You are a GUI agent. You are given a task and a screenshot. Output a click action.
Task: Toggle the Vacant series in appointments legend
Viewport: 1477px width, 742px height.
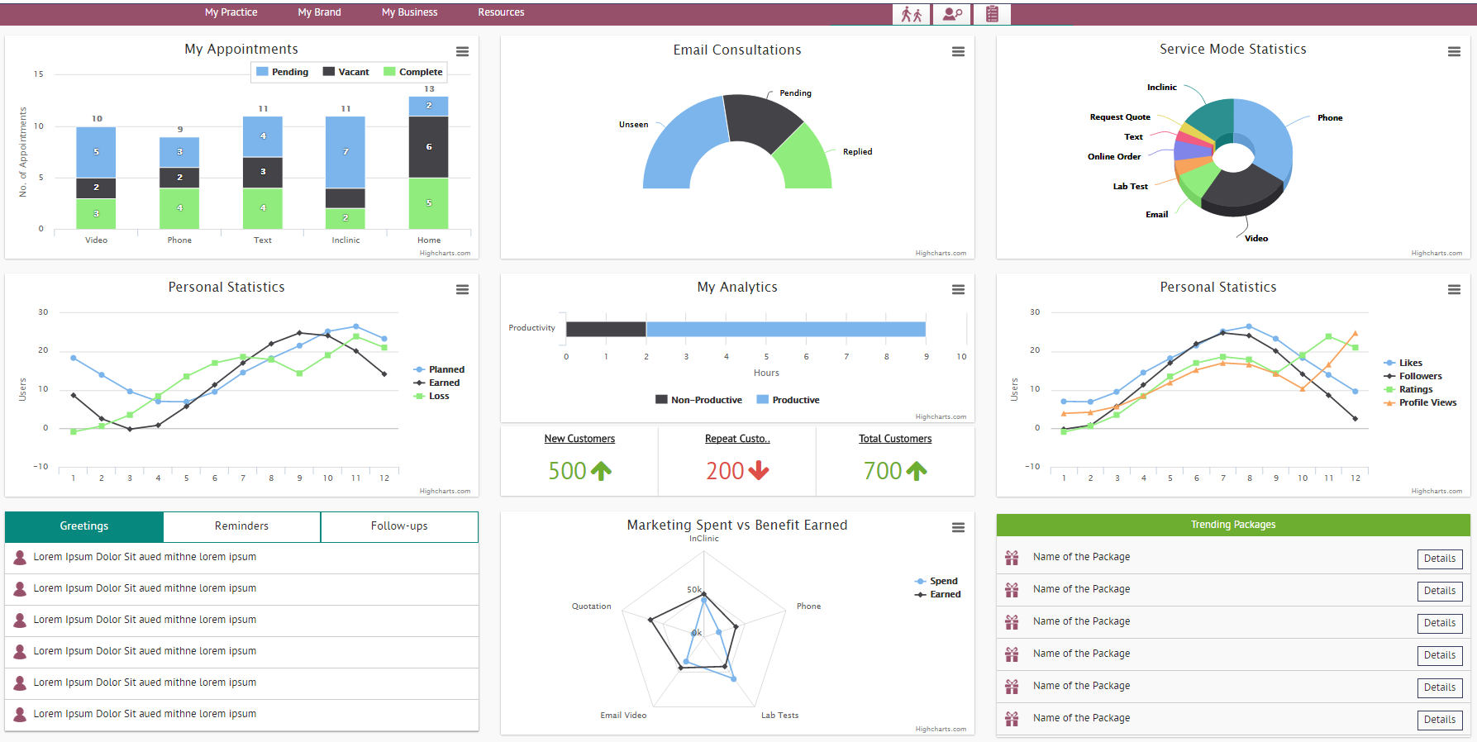(346, 72)
